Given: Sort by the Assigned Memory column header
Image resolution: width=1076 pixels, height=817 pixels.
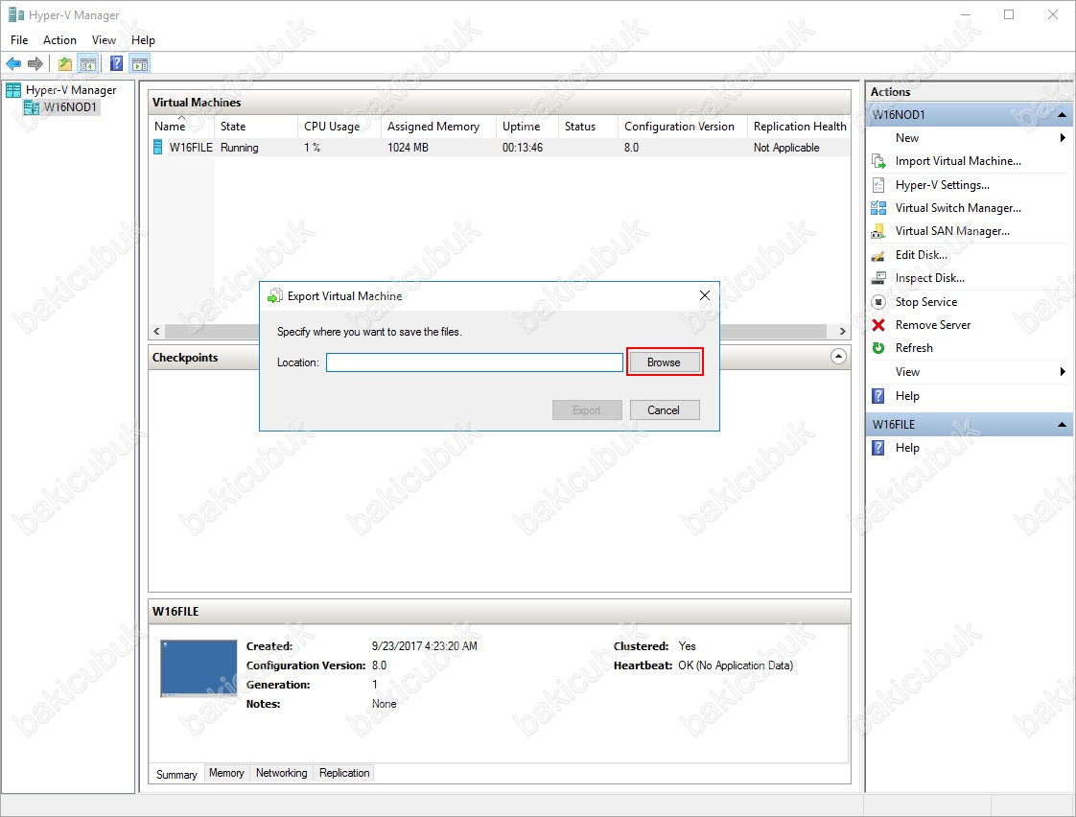Looking at the screenshot, I should click(x=438, y=127).
